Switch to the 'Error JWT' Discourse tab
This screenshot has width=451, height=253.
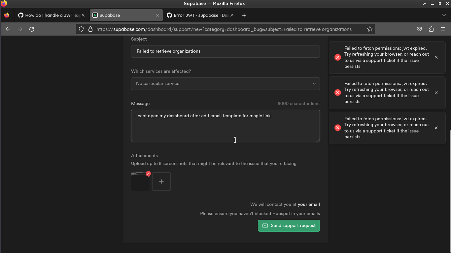coord(195,15)
